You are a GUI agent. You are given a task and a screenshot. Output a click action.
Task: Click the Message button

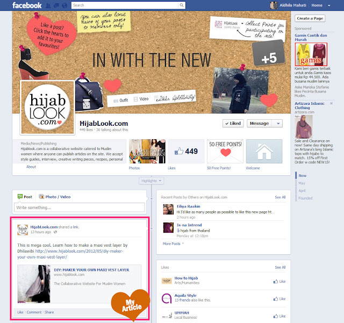point(259,123)
